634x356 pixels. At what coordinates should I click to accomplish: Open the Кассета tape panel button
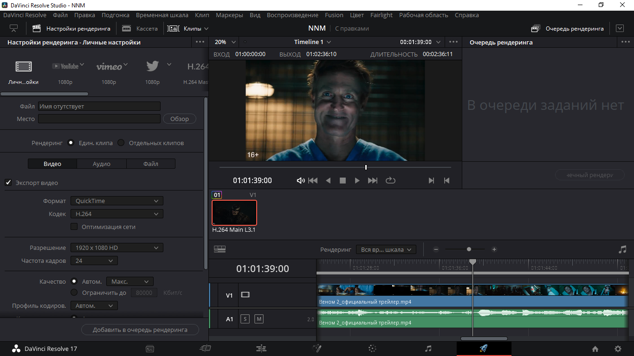[140, 29]
